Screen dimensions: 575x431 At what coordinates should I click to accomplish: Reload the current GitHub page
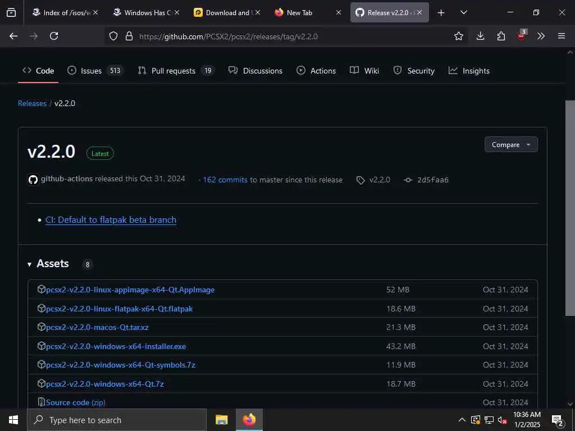[x=54, y=36]
